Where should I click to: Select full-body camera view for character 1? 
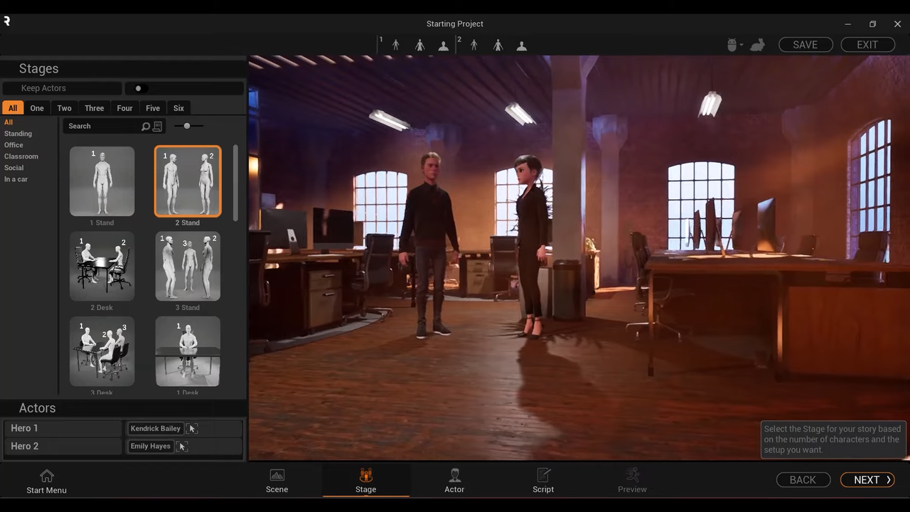click(395, 45)
